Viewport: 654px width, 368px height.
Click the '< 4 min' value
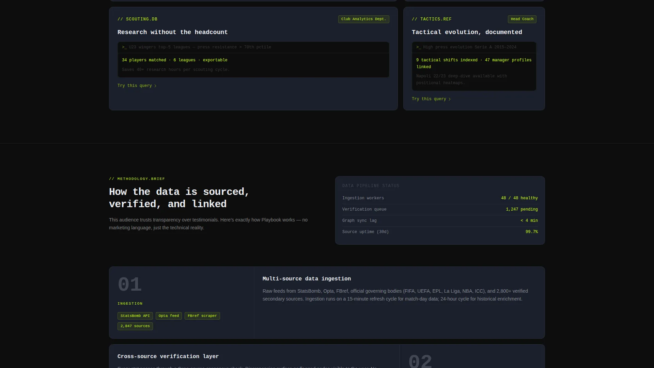529,220
